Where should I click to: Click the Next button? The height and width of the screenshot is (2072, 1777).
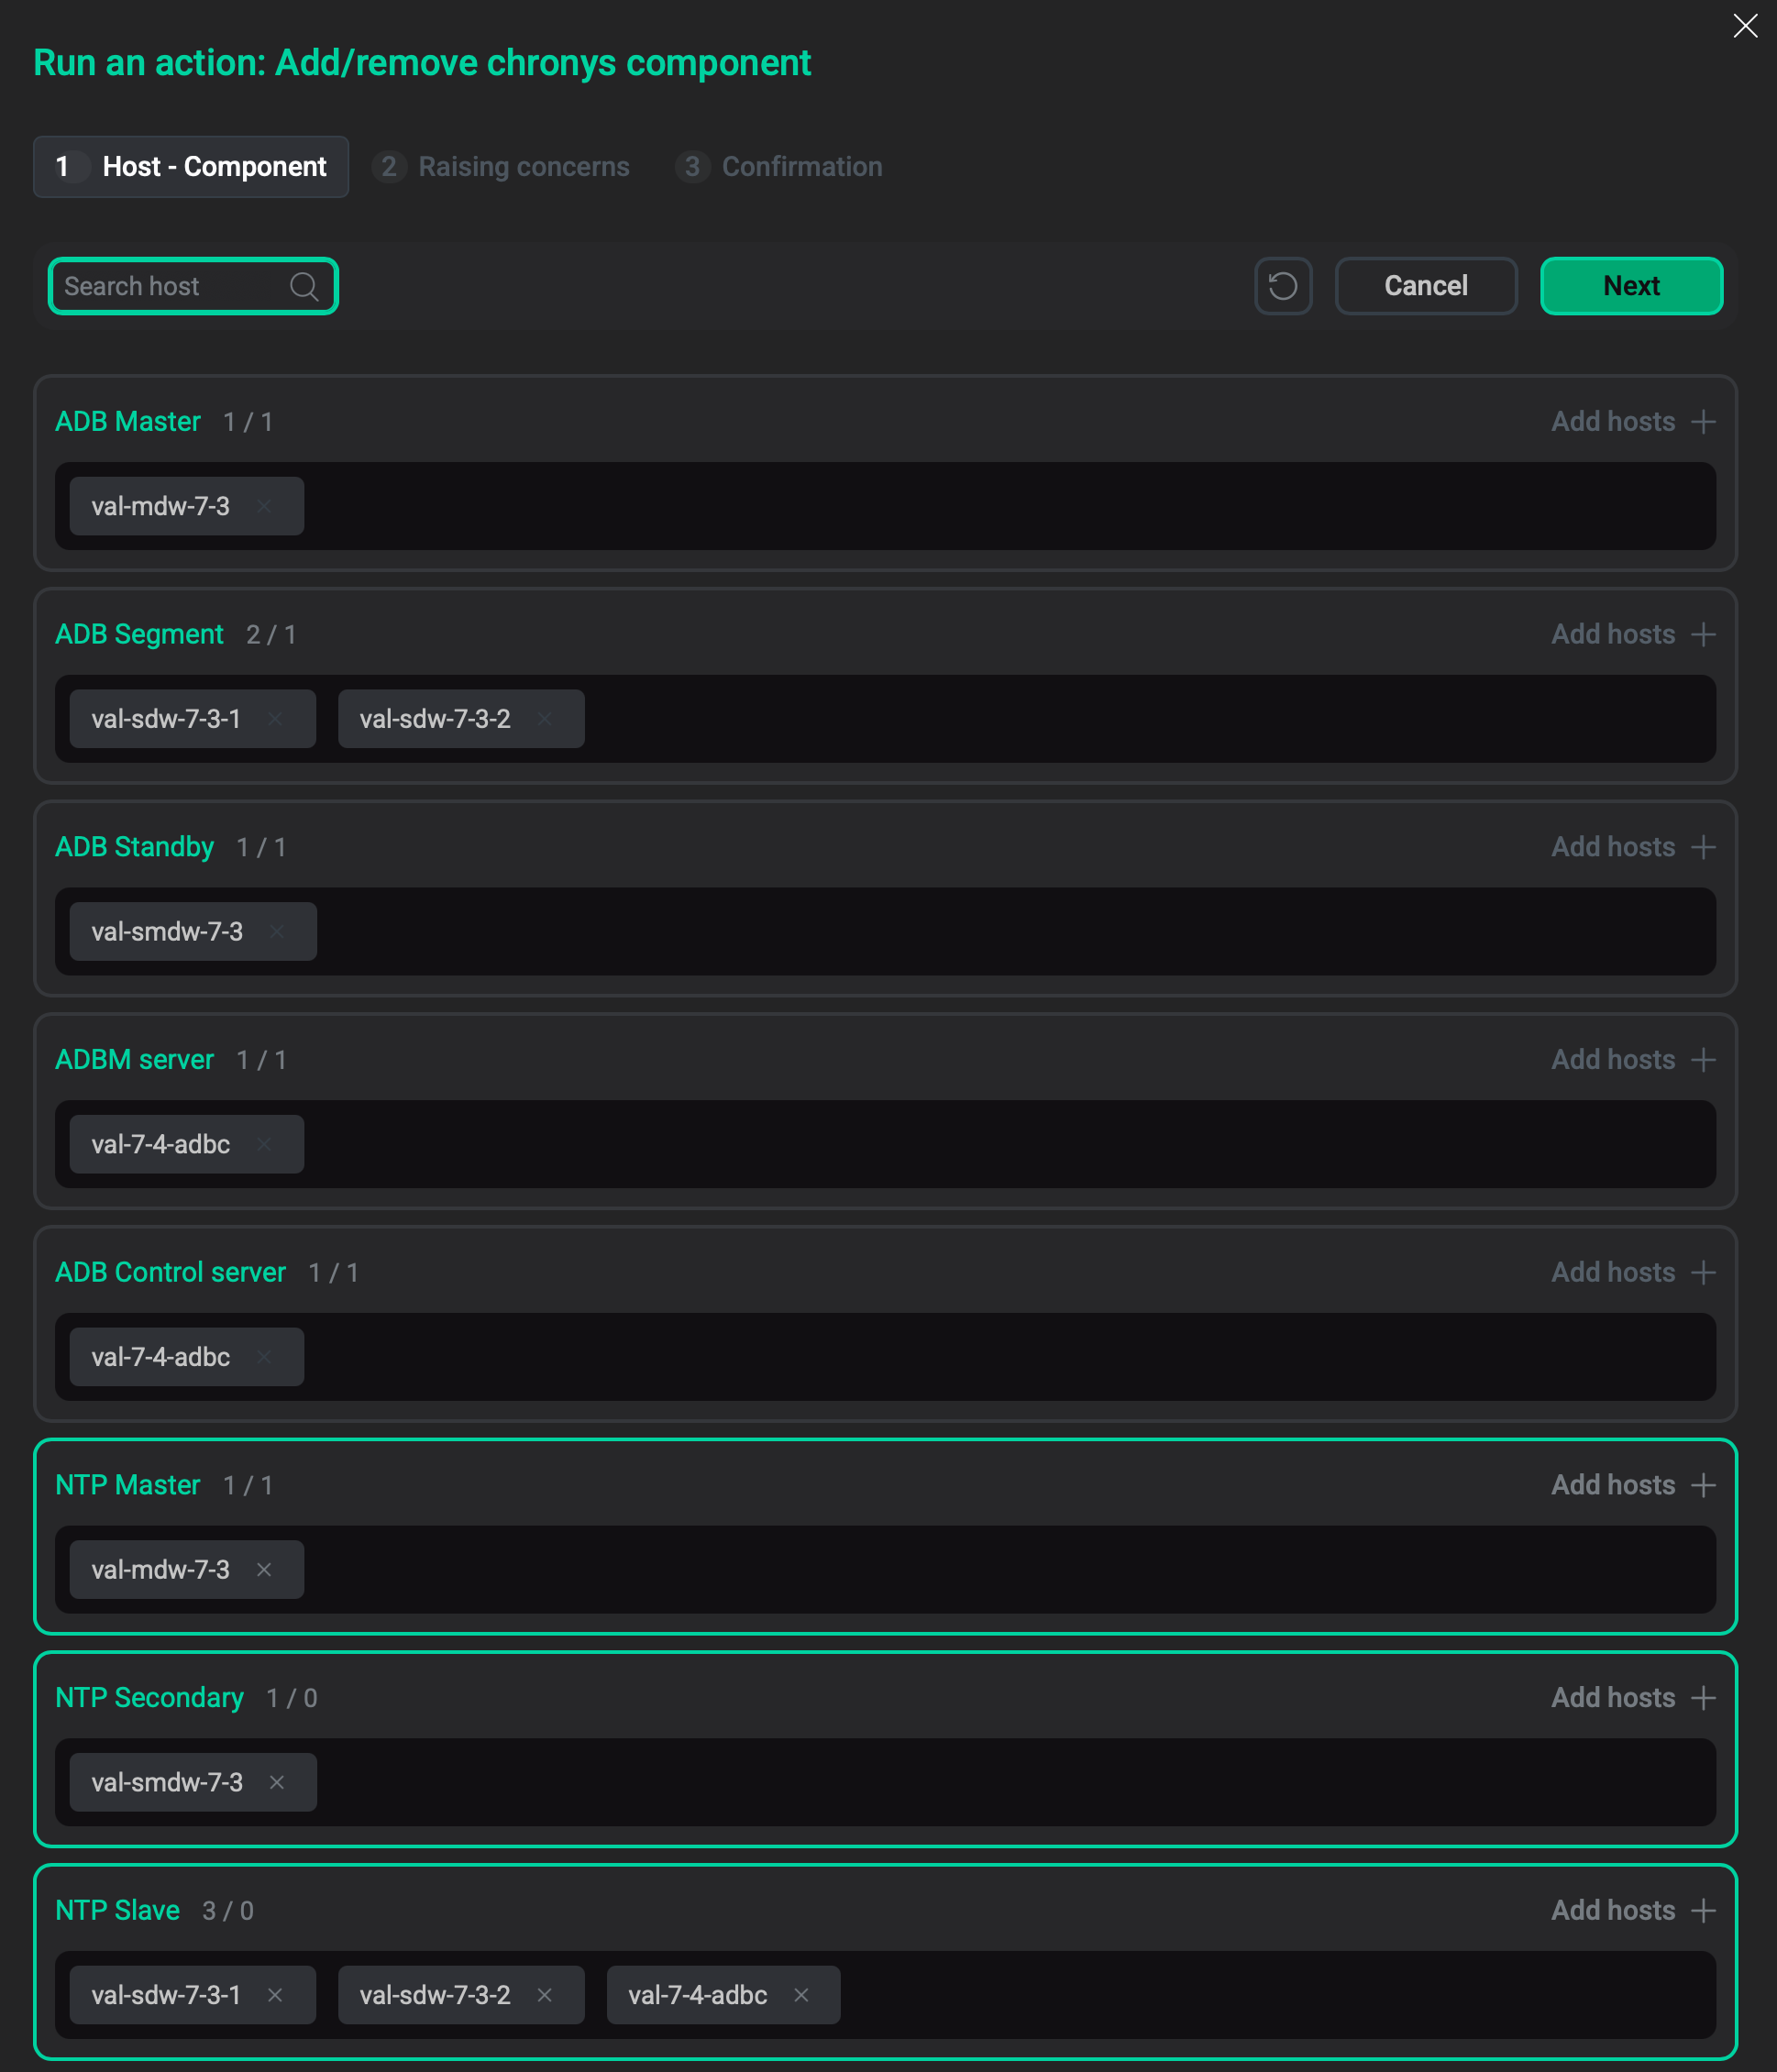click(1631, 286)
